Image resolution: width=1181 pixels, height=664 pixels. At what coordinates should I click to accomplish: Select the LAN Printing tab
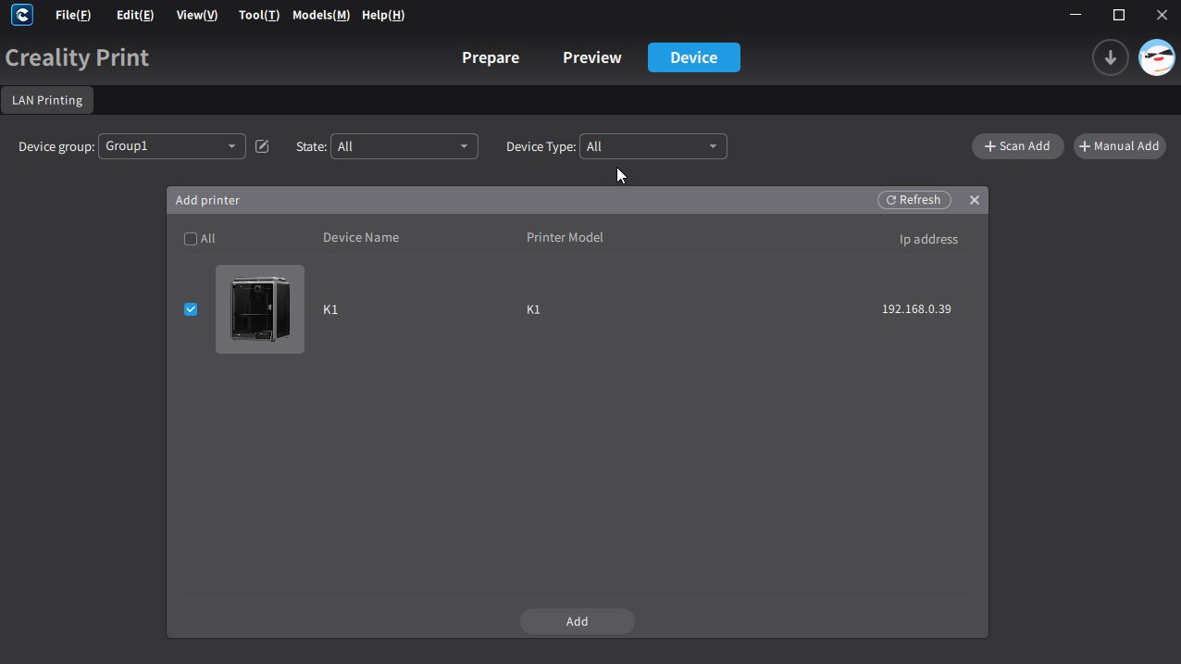(x=47, y=100)
